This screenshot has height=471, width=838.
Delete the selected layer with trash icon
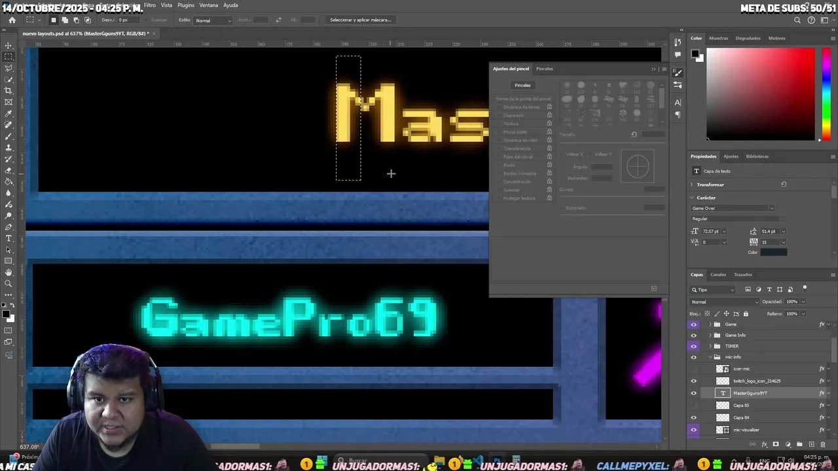(823, 445)
